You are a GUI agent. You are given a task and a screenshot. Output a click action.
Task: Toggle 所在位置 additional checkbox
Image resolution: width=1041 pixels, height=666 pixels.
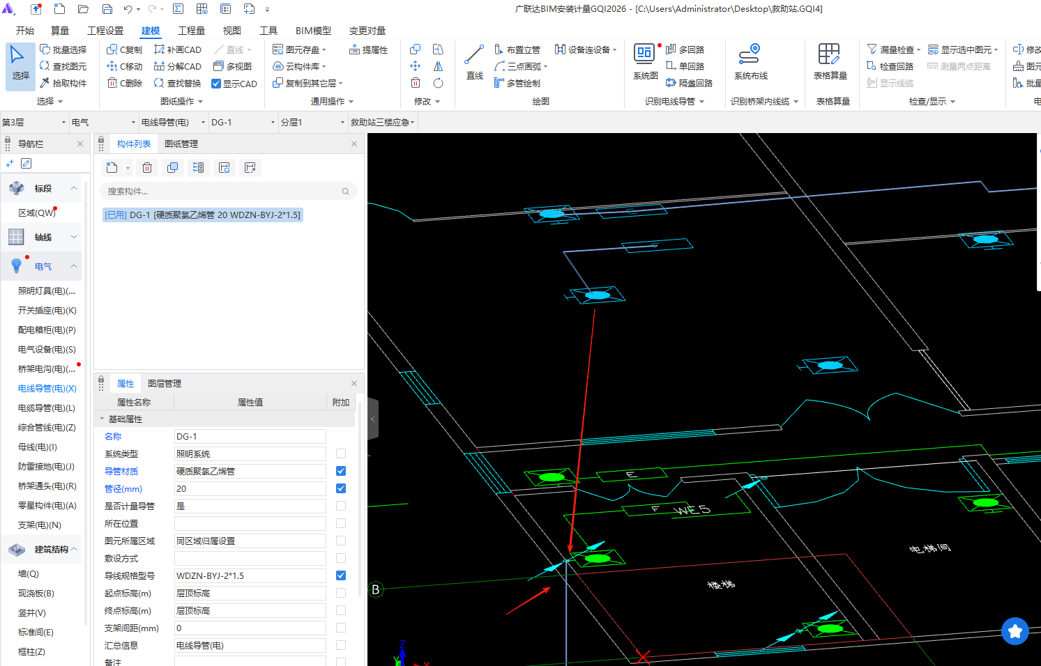pos(341,523)
